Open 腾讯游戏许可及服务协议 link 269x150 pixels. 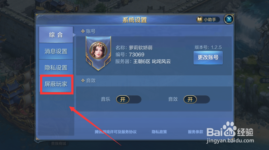[x=116, y=132]
